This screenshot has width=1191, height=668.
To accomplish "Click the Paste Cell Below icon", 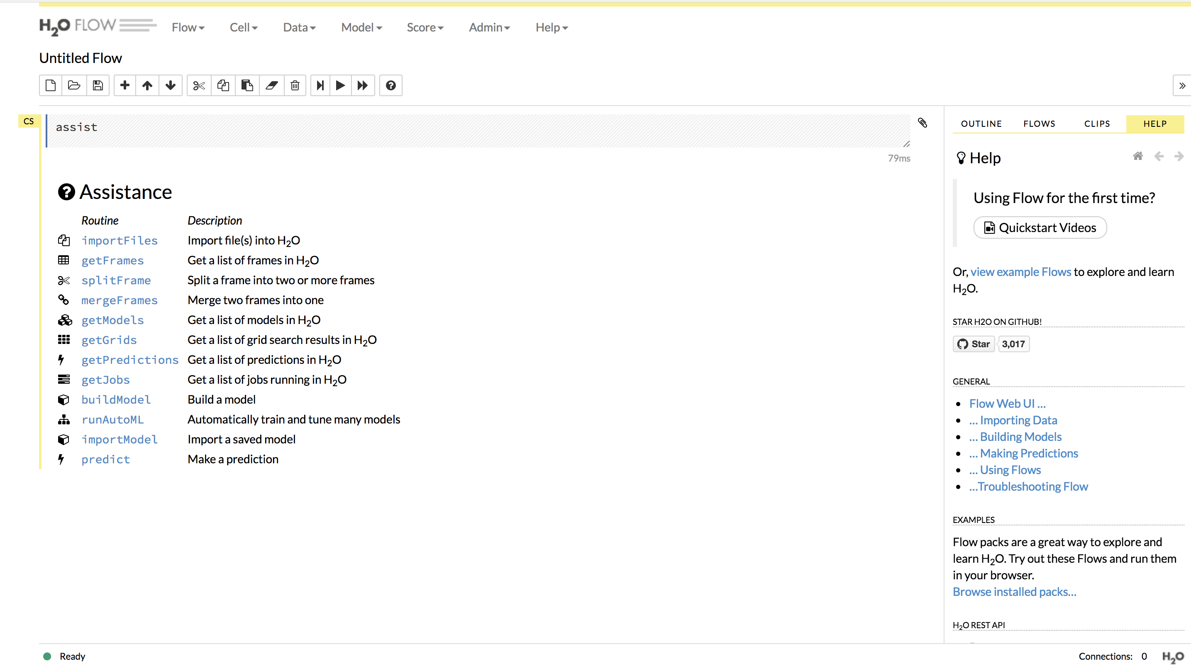I will pos(247,85).
